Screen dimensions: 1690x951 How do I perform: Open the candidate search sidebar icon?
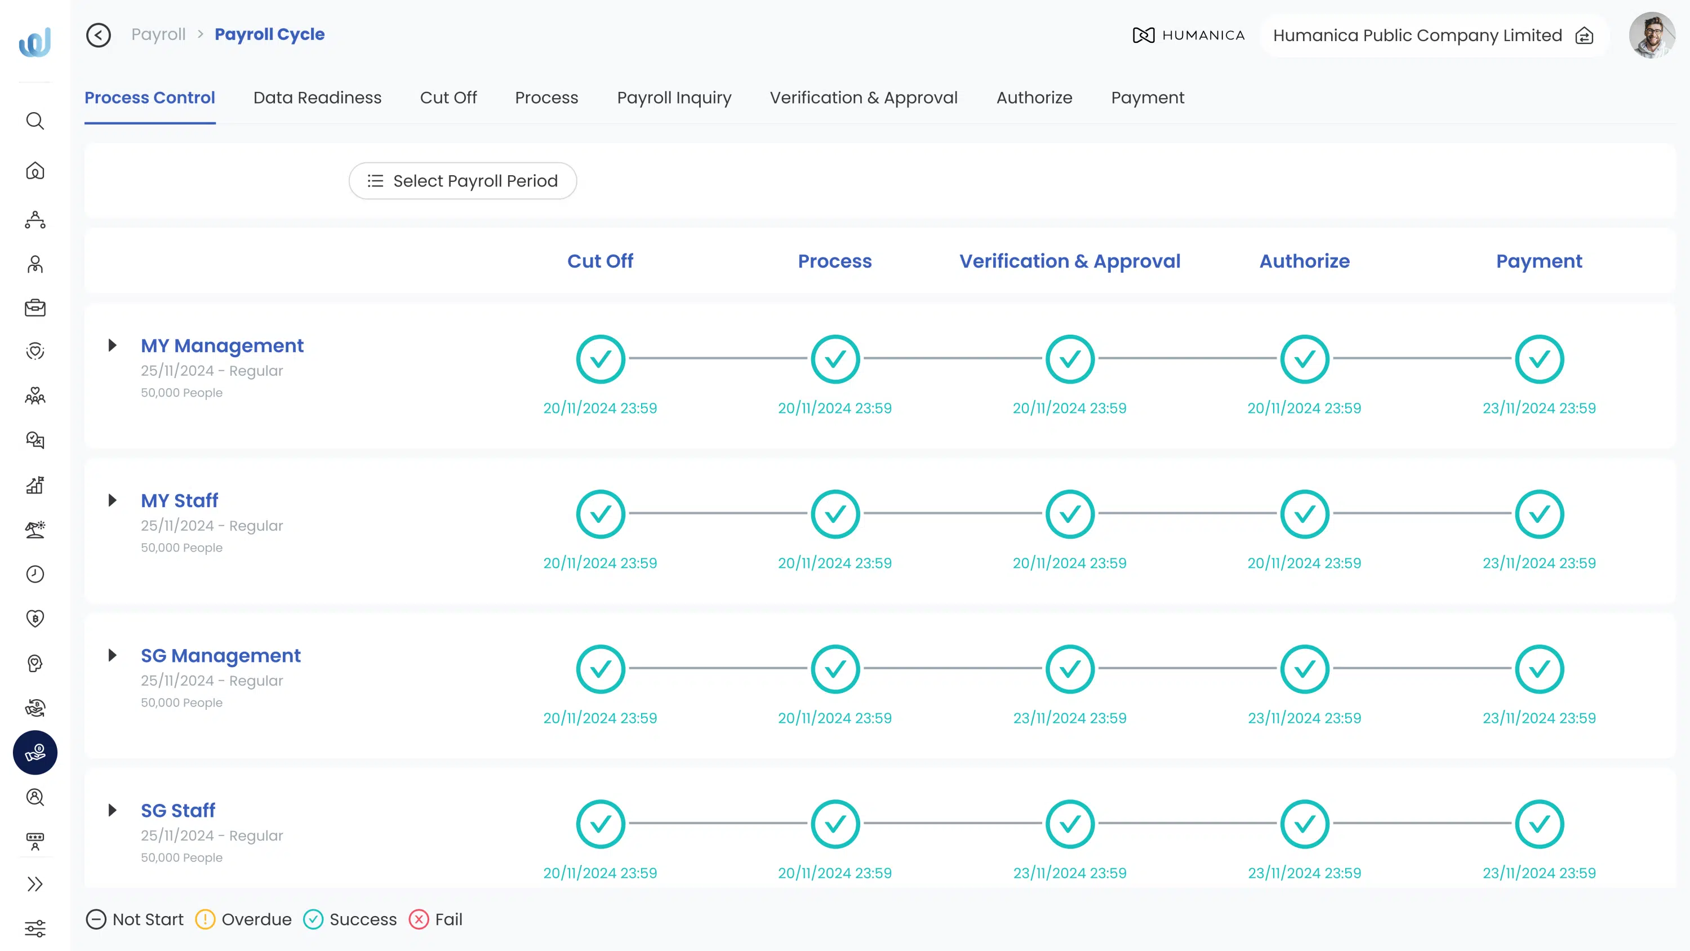click(35, 797)
